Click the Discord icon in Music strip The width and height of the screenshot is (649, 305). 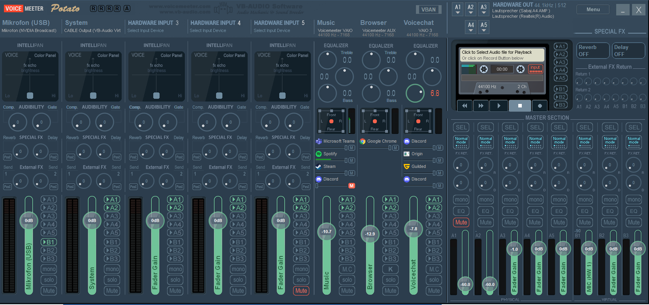pyautogui.click(x=319, y=179)
